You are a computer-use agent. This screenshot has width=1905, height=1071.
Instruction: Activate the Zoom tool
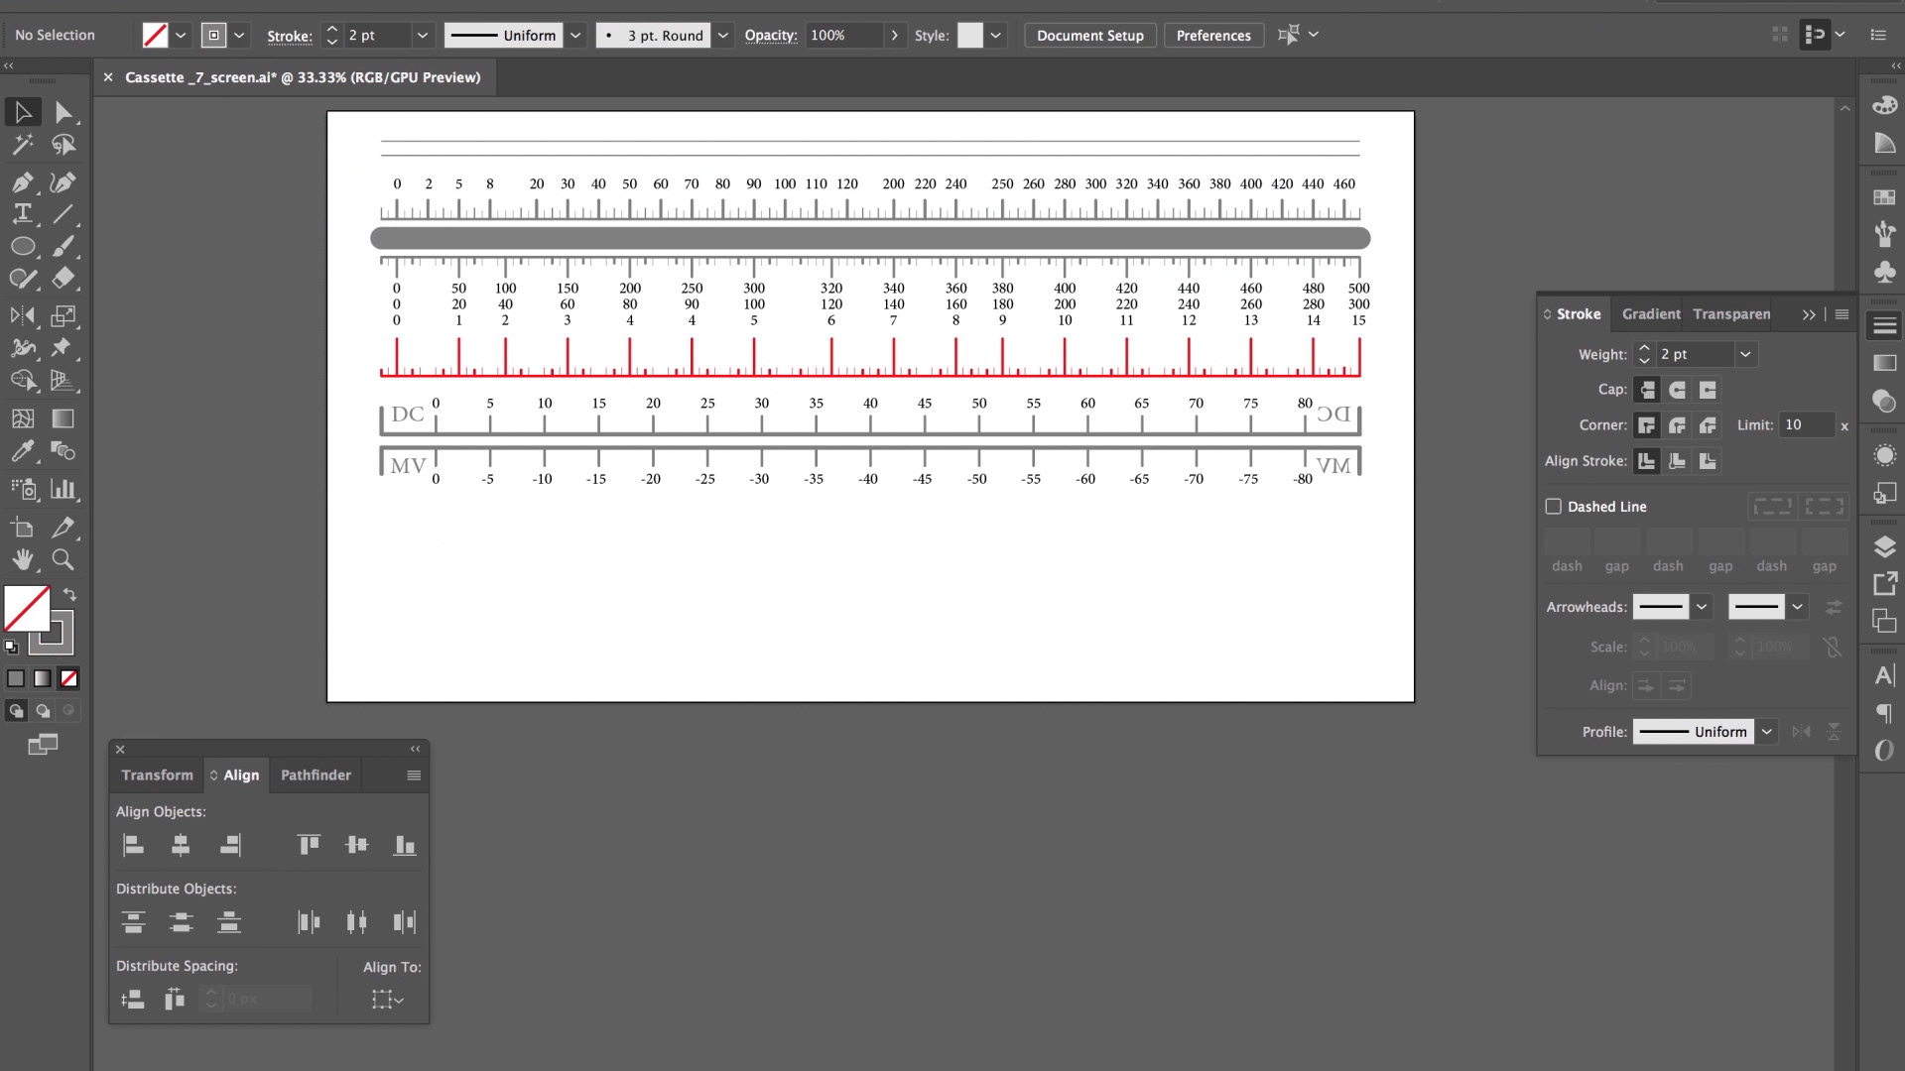coord(63,559)
